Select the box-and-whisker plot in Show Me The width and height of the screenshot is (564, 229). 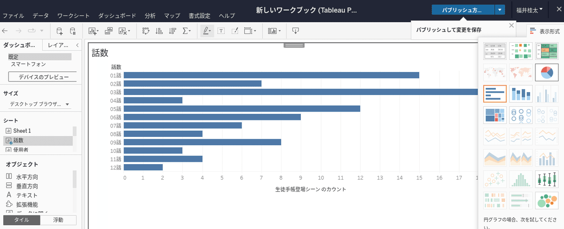click(547, 179)
